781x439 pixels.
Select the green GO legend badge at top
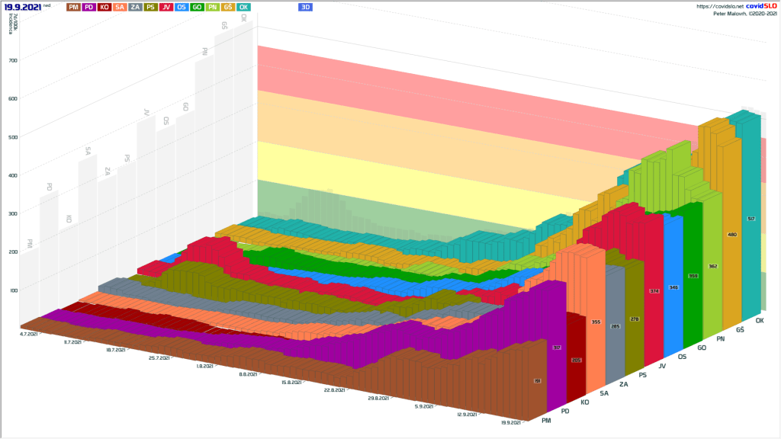point(197,7)
